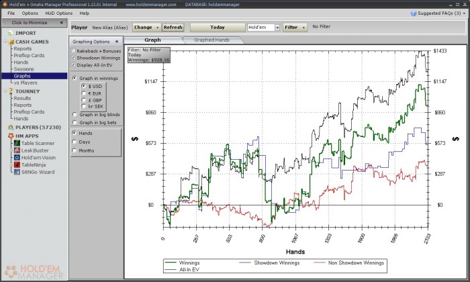Click the TableNinja icon
This screenshot has height=282, width=470.
tap(16, 164)
